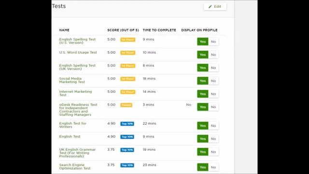The height and width of the screenshot is (174, 309).
Task: Open oDesk Readiness Test link
Action: coord(78,110)
